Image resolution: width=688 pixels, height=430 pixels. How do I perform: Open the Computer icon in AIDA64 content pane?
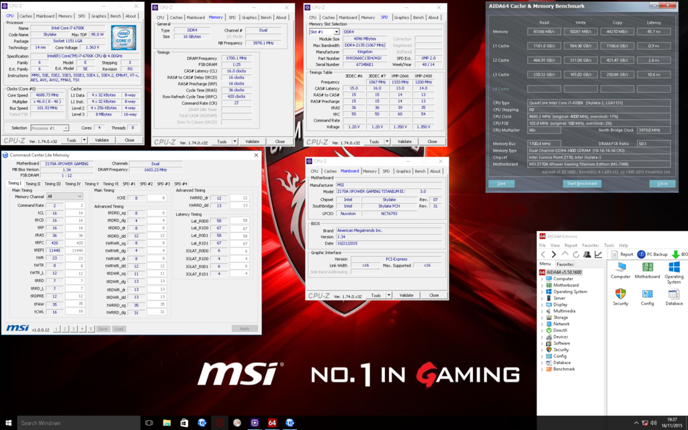(x=620, y=270)
